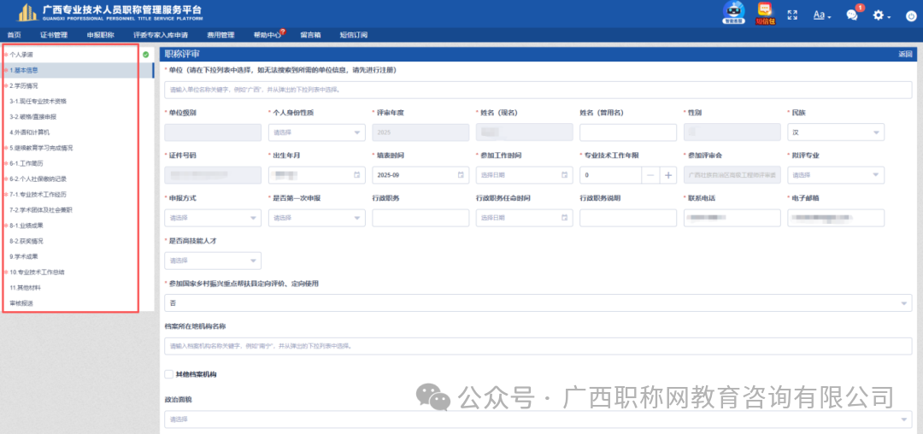
Task: Click the 单位 search input field
Action: tap(538, 90)
